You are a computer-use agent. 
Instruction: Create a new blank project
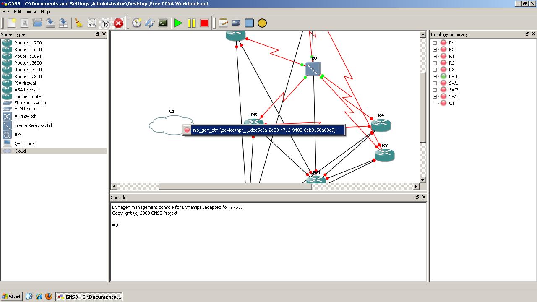11,23
